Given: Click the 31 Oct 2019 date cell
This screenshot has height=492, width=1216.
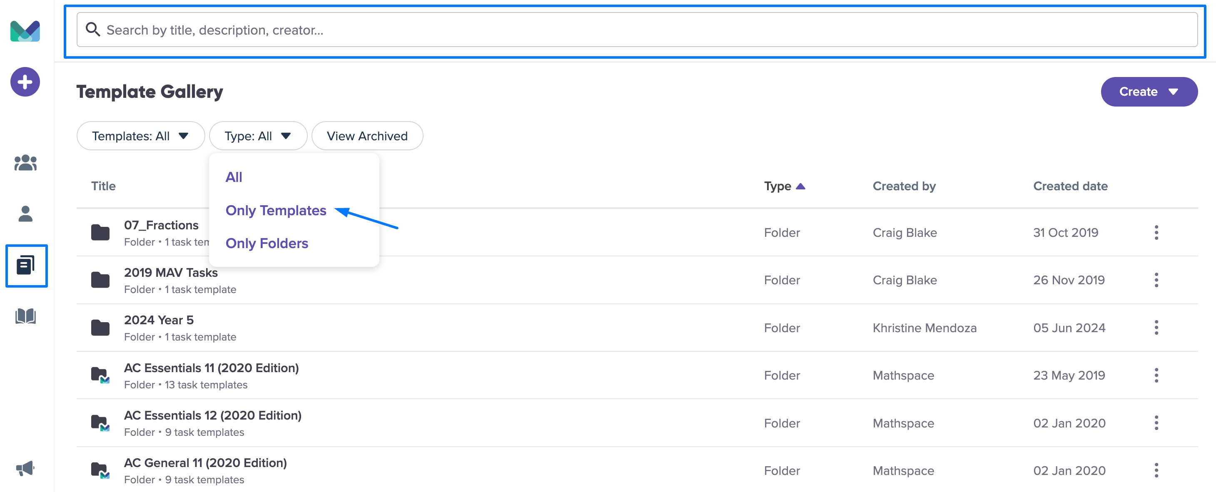Looking at the screenshot, I should [x=1065, y=233].
